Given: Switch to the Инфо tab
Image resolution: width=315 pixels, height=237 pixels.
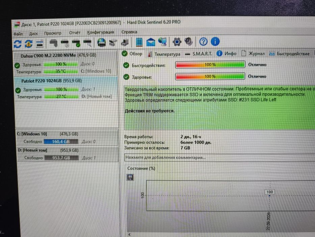Looking at the screenshot, I should (227, 53).
